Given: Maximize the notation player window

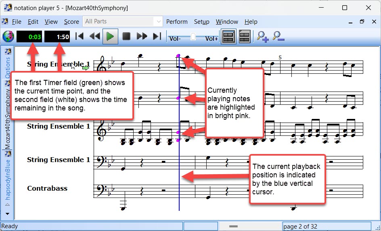Looking at the screenshot, I should 345,8.
